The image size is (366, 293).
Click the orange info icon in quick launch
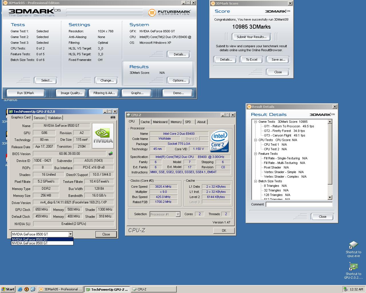click(27, 289)
